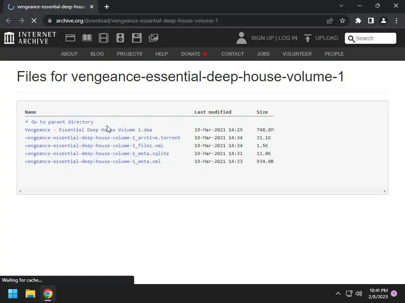
Task: Open the Texts book icon
Action: [x=87, y=38]
